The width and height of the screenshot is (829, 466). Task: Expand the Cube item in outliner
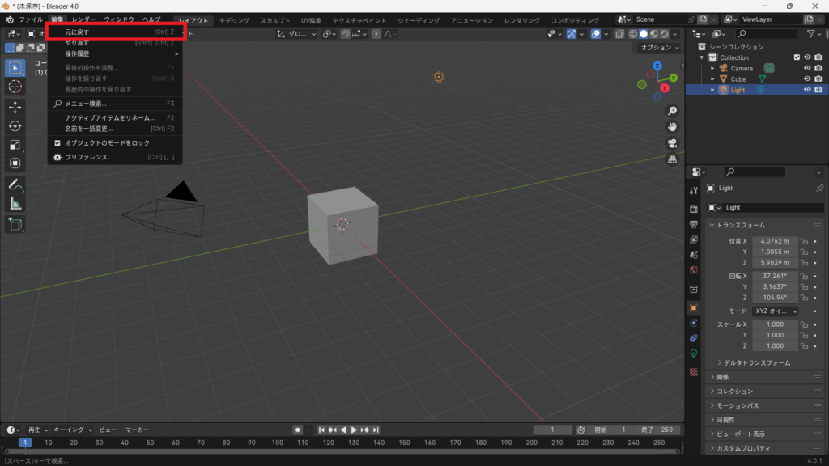click(712, 79)
